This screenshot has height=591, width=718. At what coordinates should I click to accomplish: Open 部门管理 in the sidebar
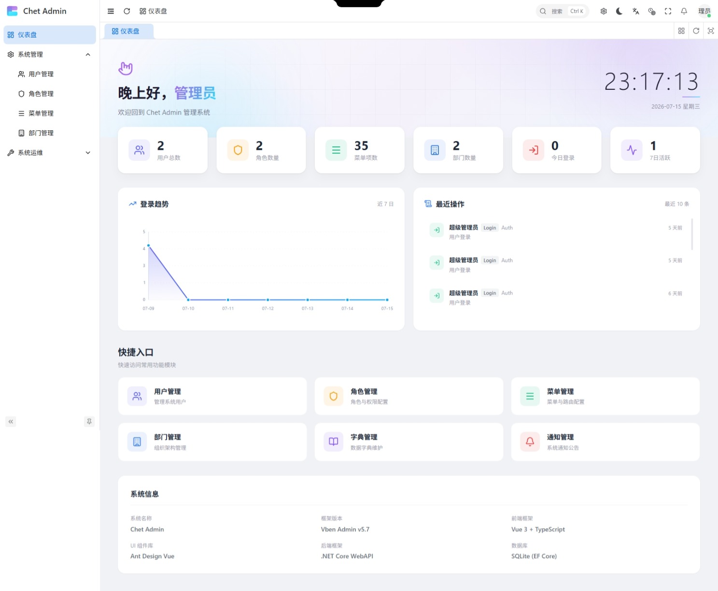(x=50, y=133)
